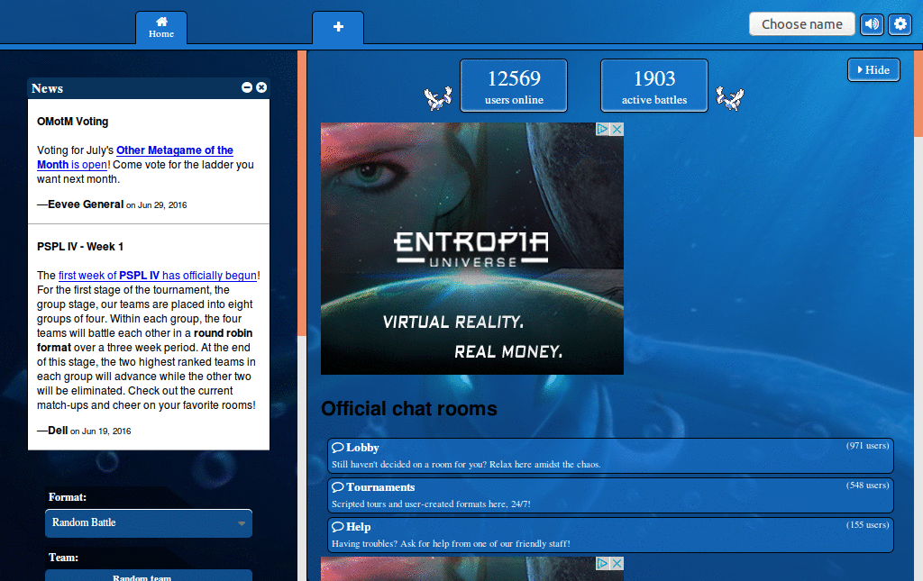Click the left panel orange scrollbar
Image resolution: width=923 pixels, height=581 pixels.
tap(302, 193)
